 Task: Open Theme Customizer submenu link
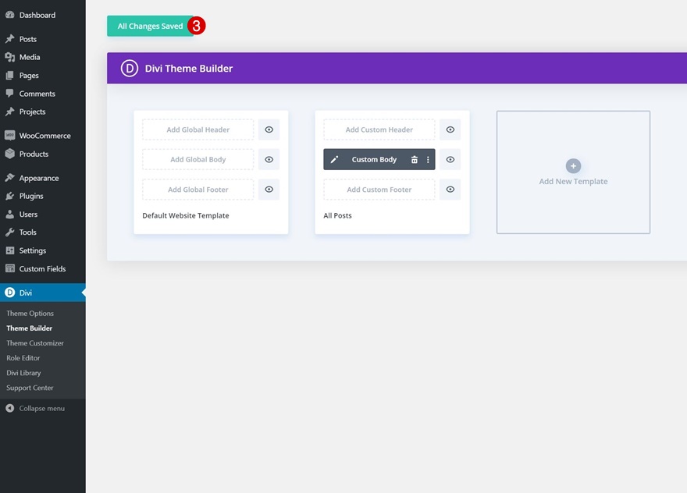pyautogui.click(x=35, y=342)
